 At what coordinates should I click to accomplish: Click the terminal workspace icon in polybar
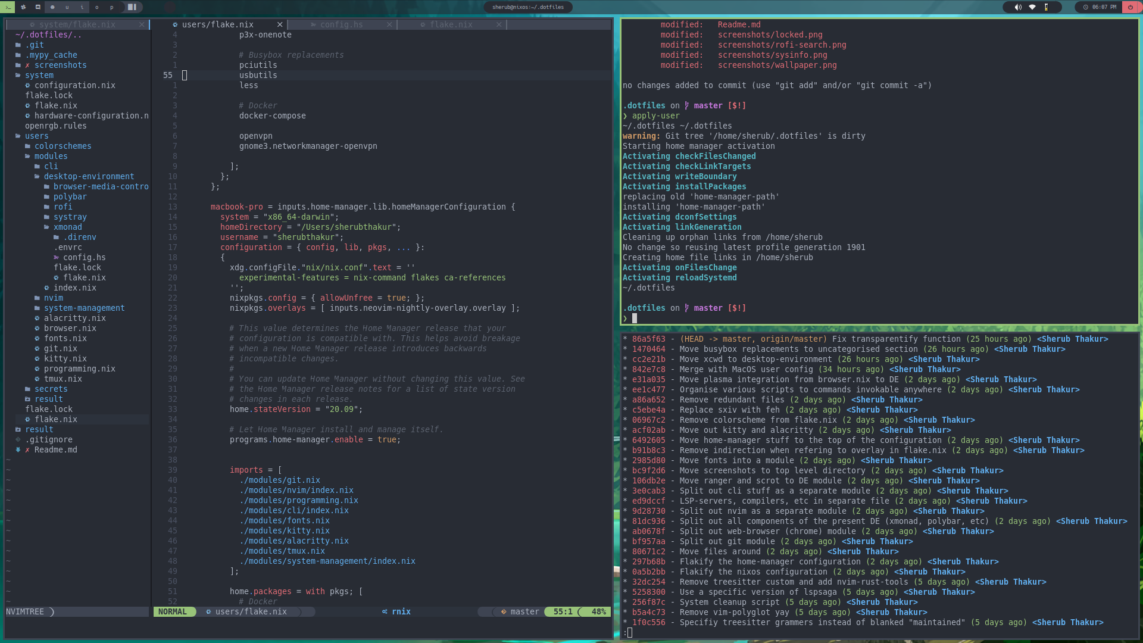tap(7, 7)
